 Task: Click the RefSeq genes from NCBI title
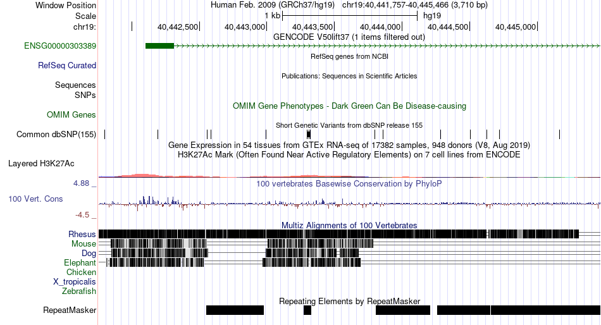(349, 56)
